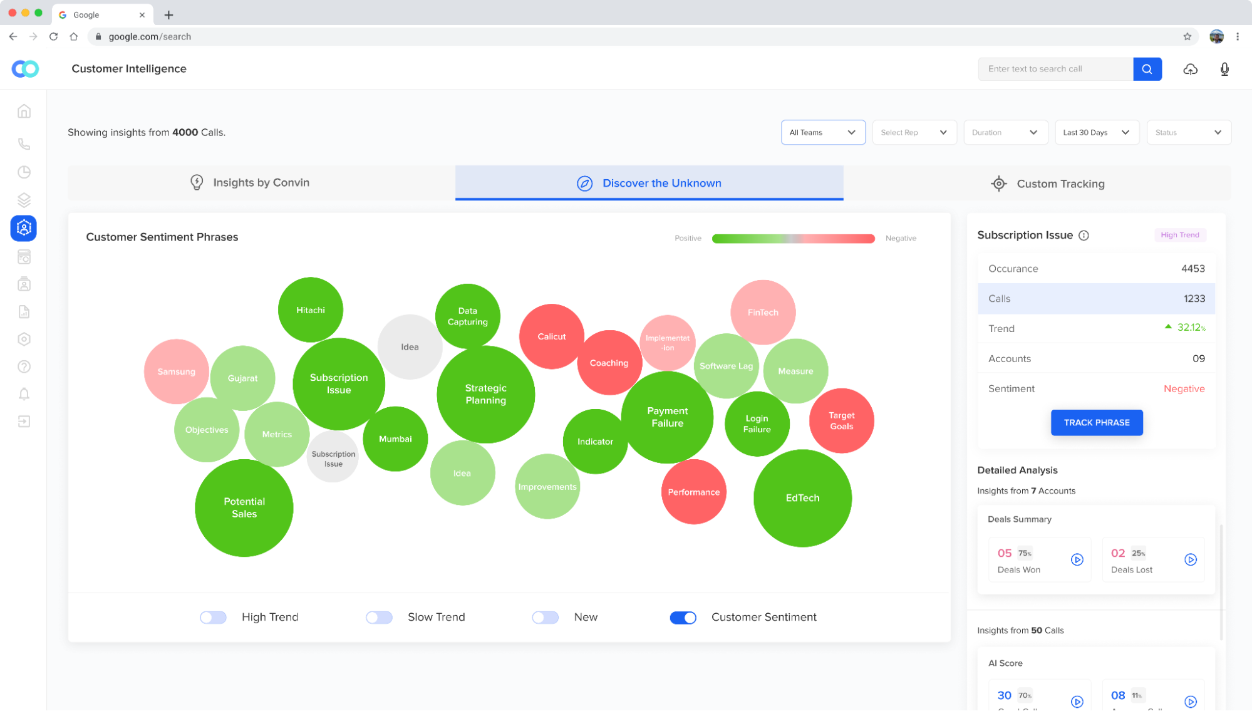Expand the Last 30 Days dropdown
The height and width of the screenshot is (711, 1252).
(x=1096, y=132)
